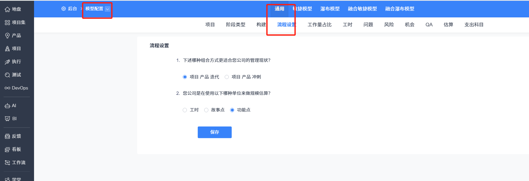This screenshot has height=181, width=529.
Task: Open the 构建 sub-navigation tab
Action: coord(261,25)
